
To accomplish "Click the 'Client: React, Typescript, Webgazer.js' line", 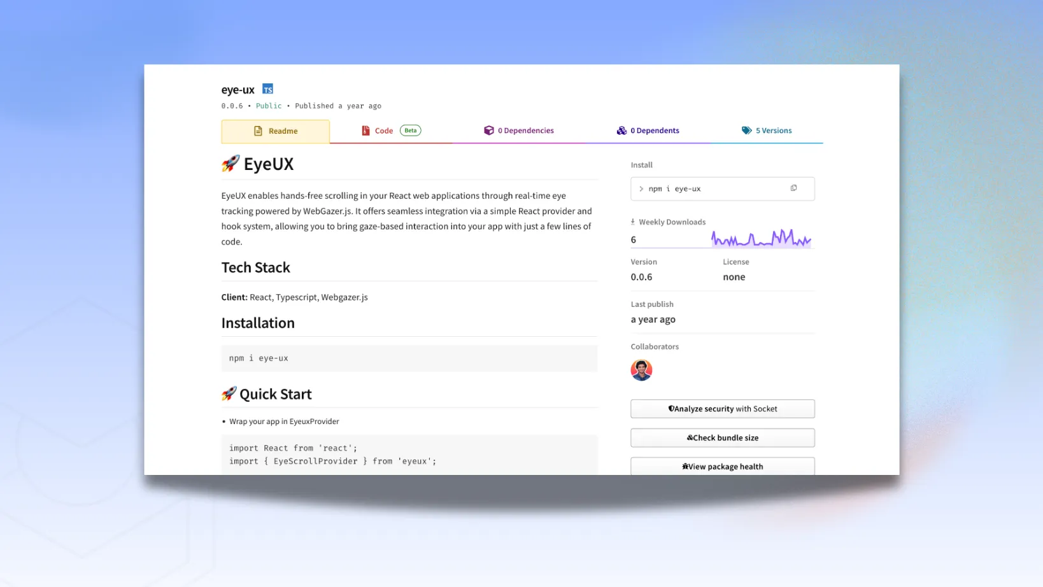I will coord(294,297).
